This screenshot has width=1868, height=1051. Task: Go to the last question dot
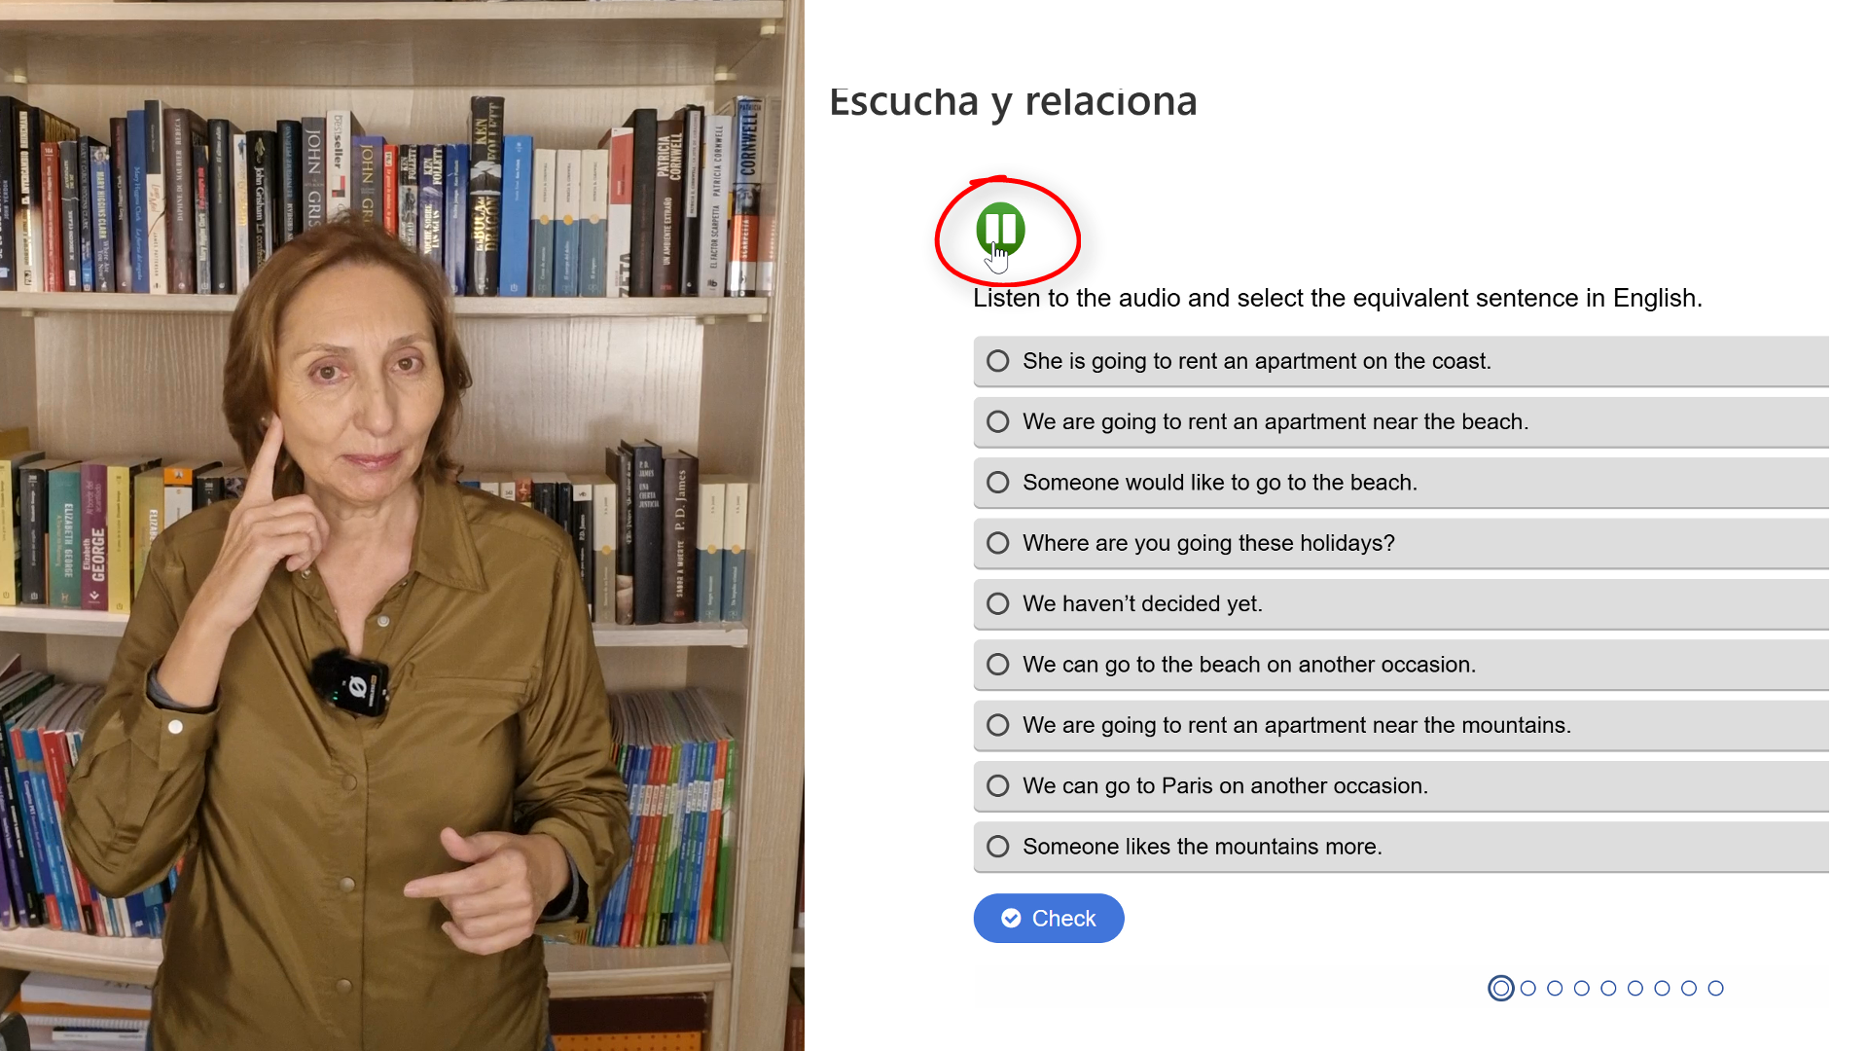click(1716, 989)
